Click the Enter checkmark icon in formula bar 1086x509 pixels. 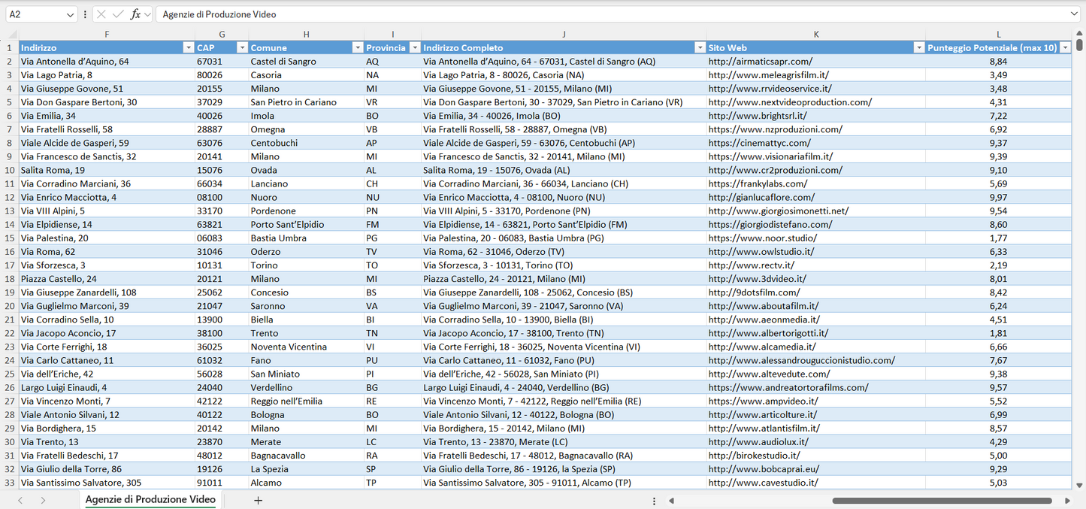(118, 14)
